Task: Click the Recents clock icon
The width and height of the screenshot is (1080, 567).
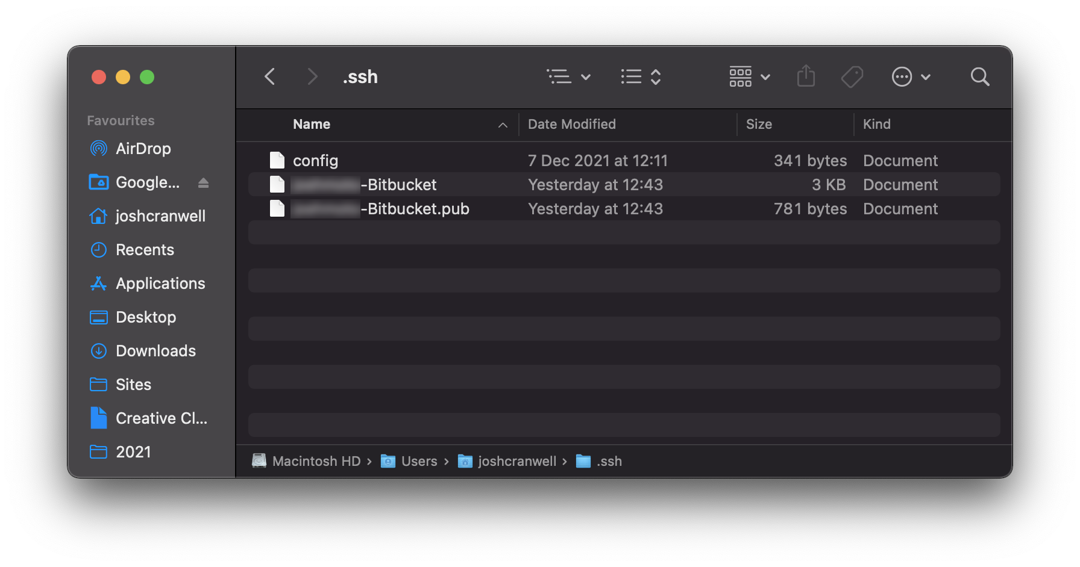Action: pos(98,249)
